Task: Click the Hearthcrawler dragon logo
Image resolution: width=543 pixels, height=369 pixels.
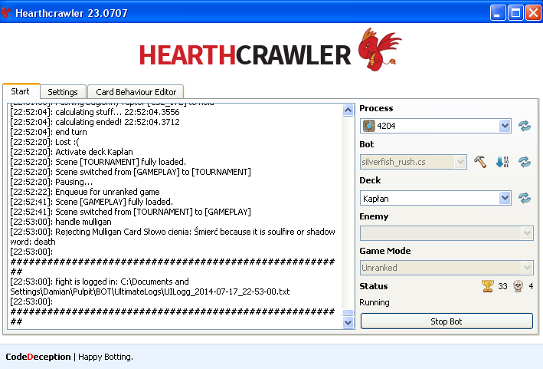Action: (380, 50)
